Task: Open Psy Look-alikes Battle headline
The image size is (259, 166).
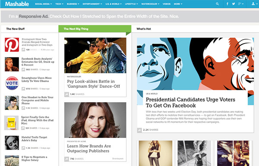Action: point(94,84)
